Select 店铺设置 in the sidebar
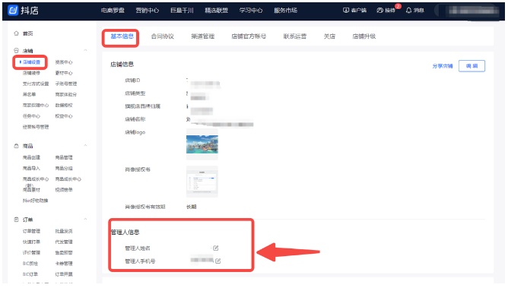The image size is (508, 291). tap(31, 62)
